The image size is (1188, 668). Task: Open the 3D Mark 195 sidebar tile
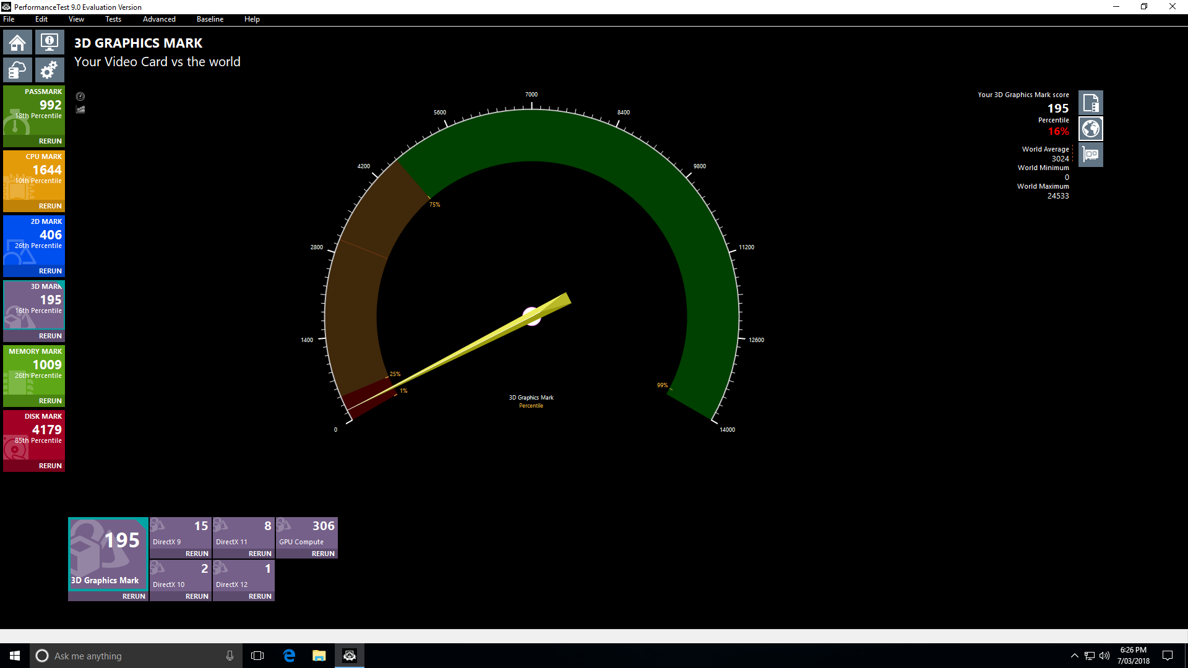point(34,305)
